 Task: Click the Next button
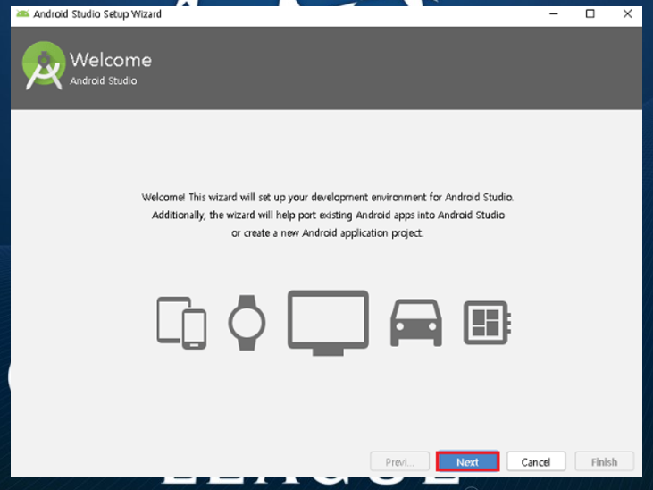point(467,461)
